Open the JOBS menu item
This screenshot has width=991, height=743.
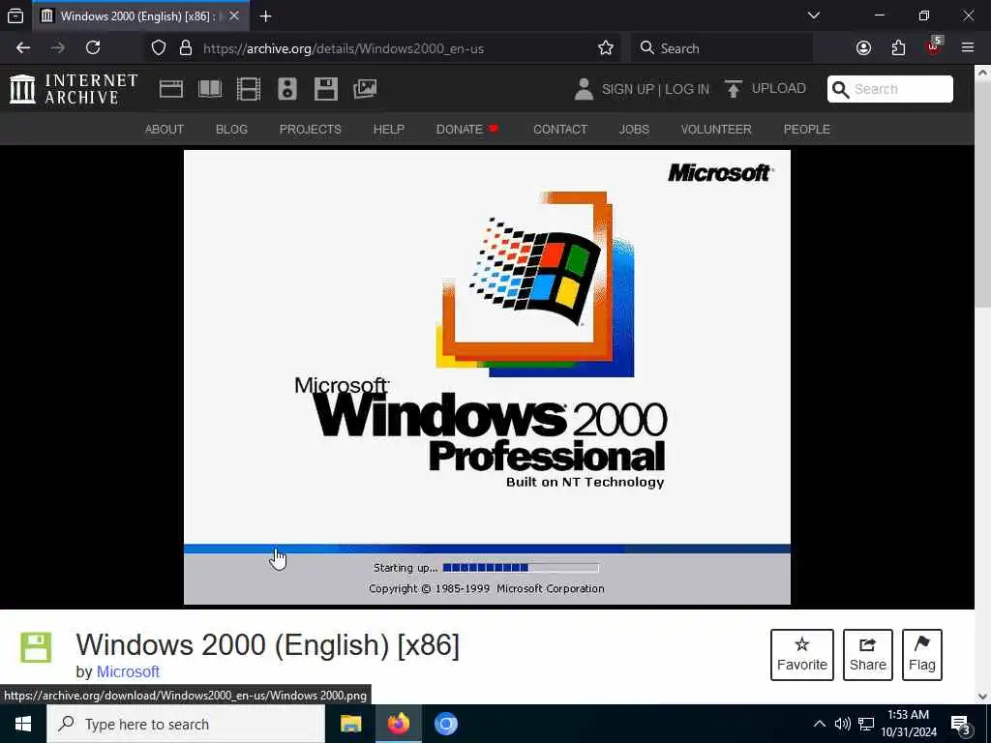634,129
